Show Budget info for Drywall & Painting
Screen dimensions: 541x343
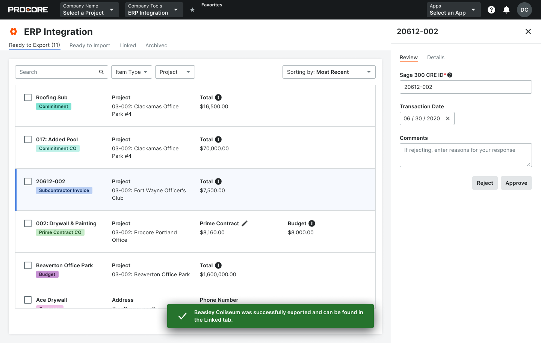point(312,223)
